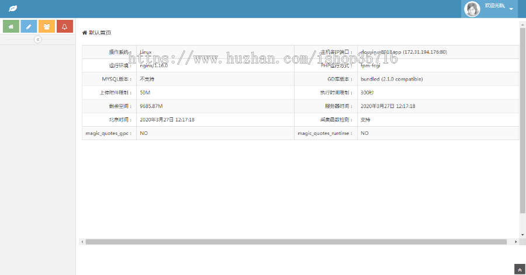Click the vertical scrollbar down arrow
The height and width of the screenshot is (275, 526).
click(522, 235)
